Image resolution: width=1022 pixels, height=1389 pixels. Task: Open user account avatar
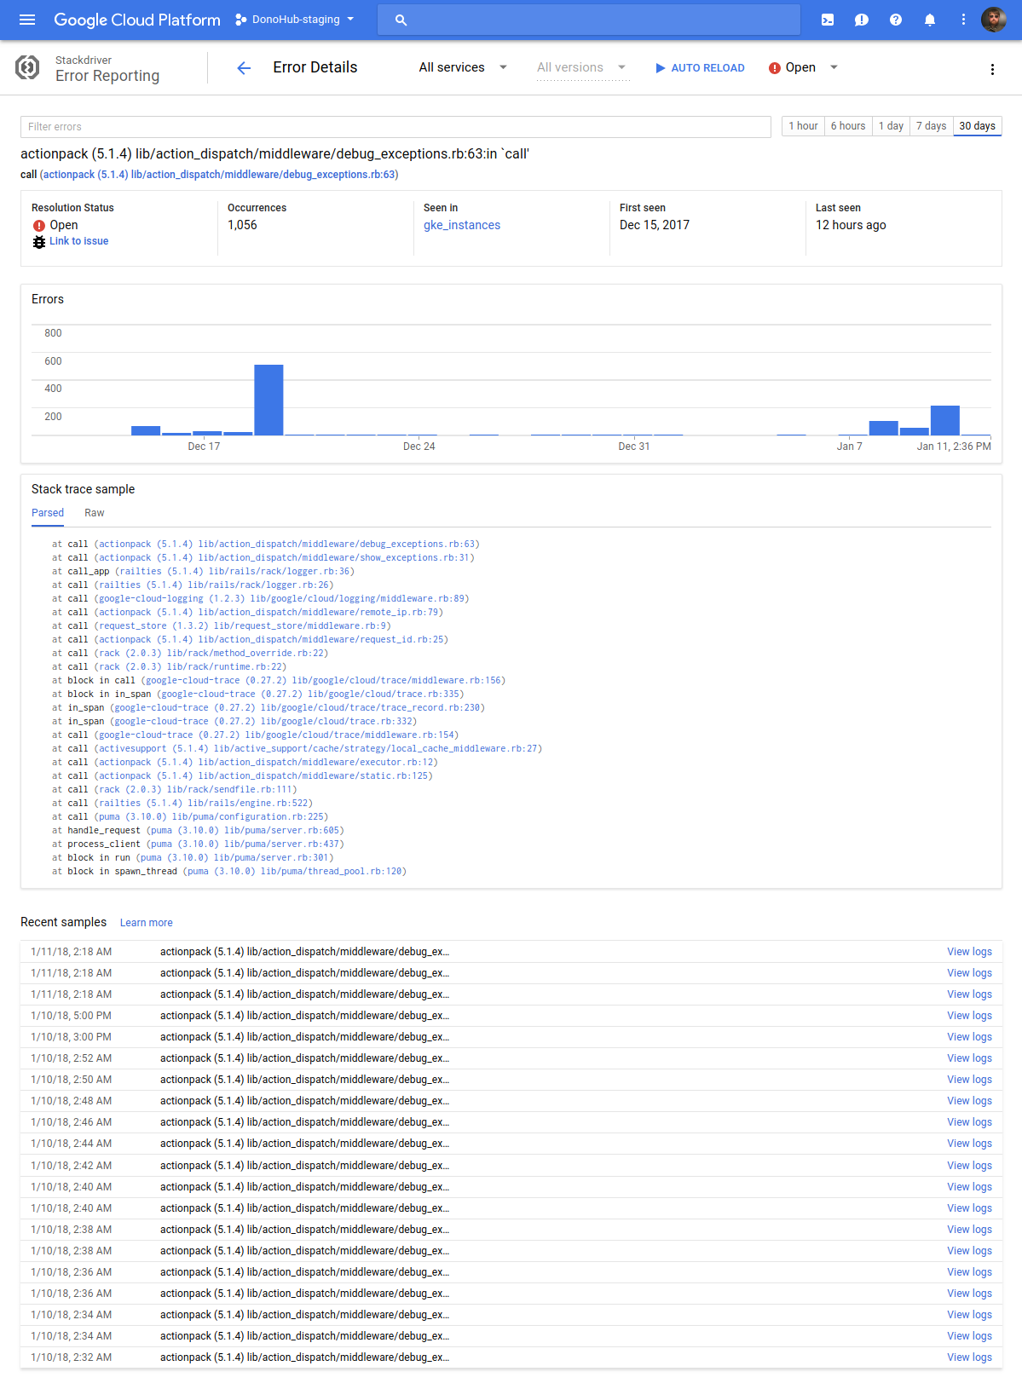[993, 20]
